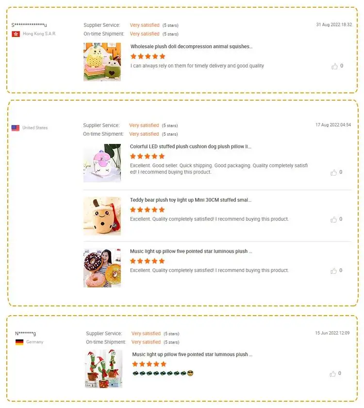364x408 pixels.
Task: Click the Germany flag icon
Action: [19, 342]
